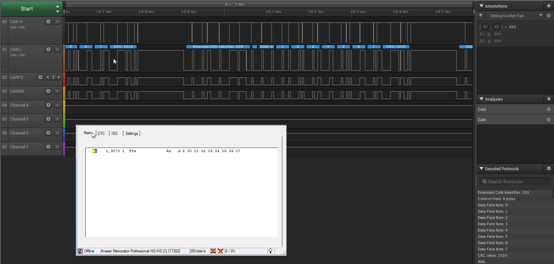Select the NAK decoded row

(x=514, y=261)
